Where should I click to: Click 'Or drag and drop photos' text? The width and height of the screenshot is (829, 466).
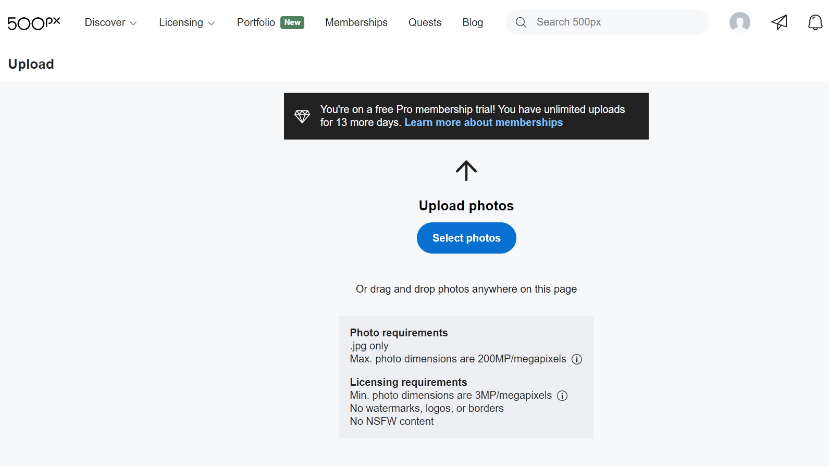[466, 289]
